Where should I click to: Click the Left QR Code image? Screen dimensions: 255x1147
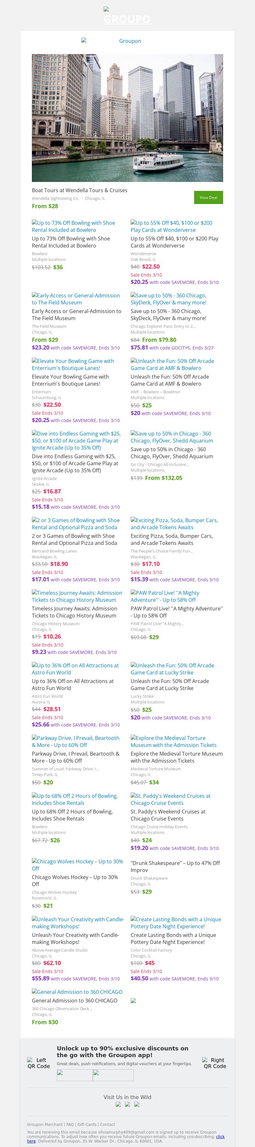39,1063
